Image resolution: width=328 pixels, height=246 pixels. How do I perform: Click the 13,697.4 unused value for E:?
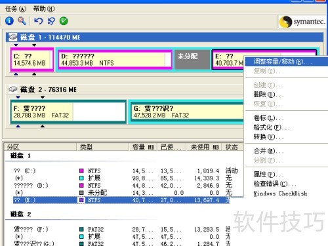[x=207, y=200]
